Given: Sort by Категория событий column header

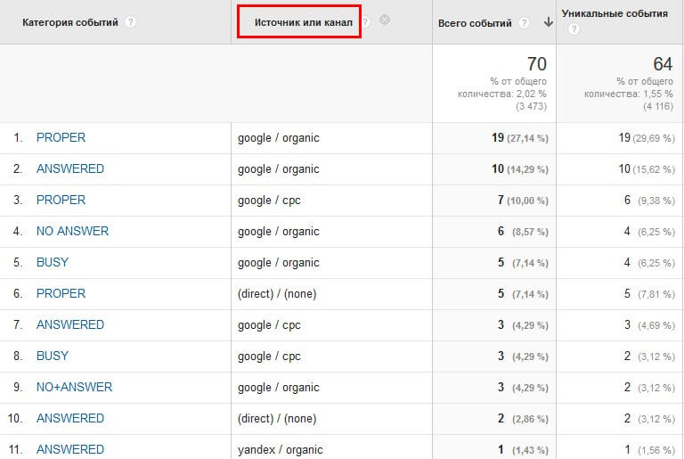Looking at the screenshot, I should point(70,22).
